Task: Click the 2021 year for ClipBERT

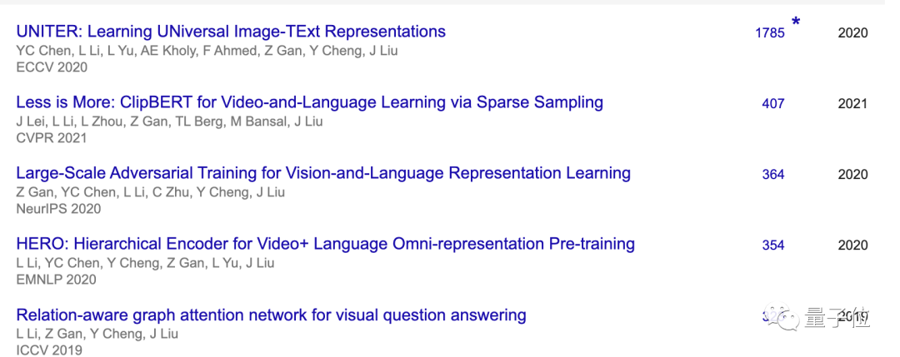Action: 852,104
